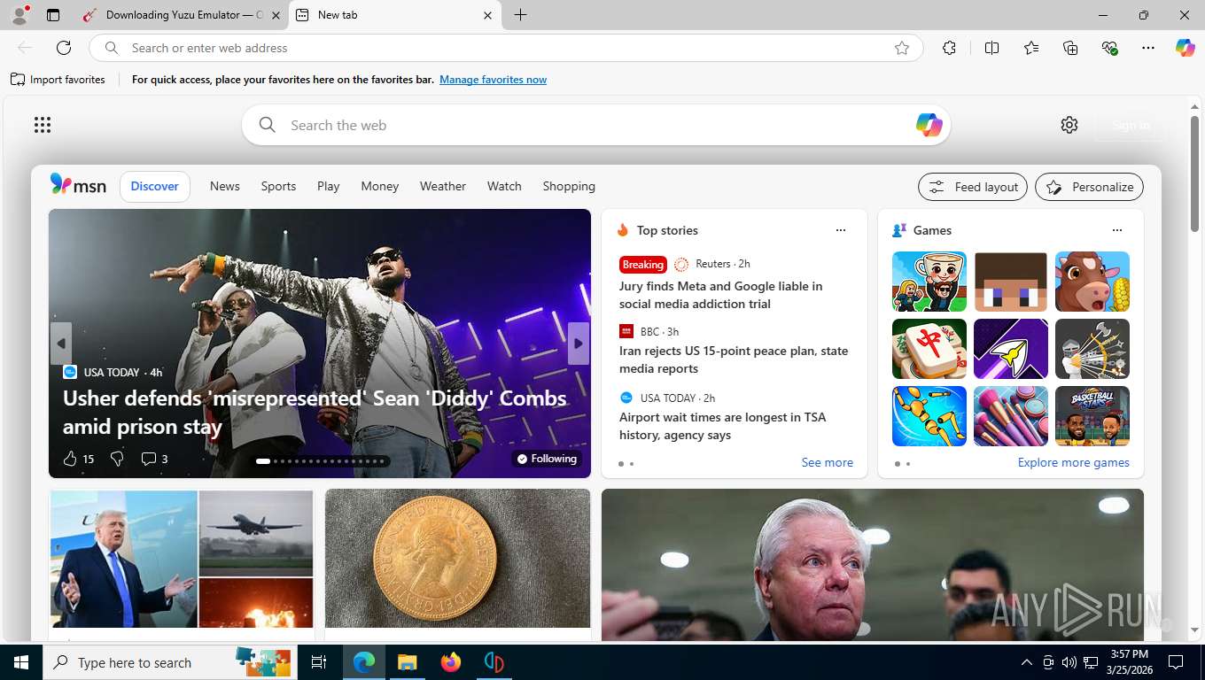
Task: Add this page to favorites star icon
Action: pos(902,48)
